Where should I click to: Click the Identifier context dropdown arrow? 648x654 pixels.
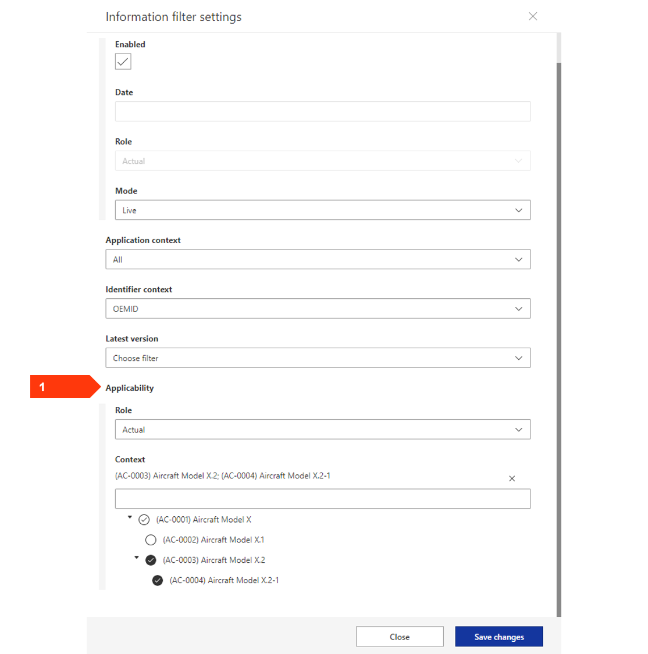[x=518, y=308]
